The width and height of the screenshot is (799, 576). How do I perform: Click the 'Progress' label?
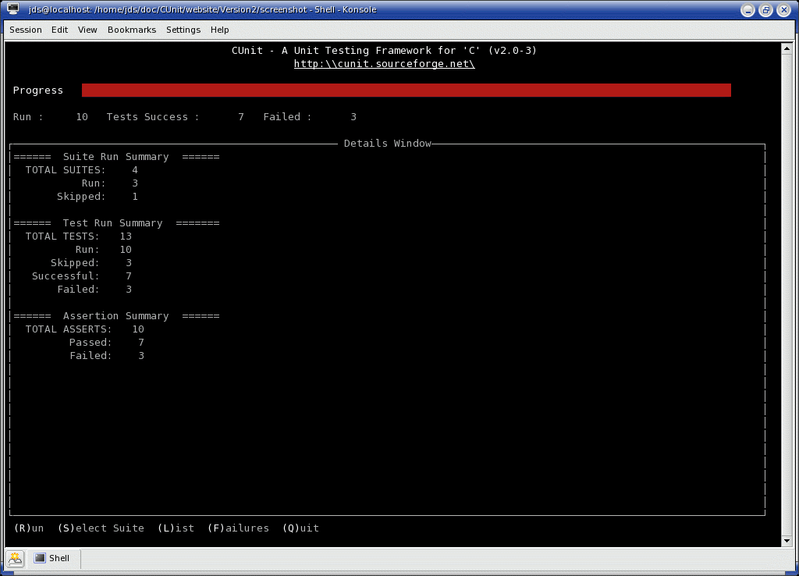pos(38,91)
